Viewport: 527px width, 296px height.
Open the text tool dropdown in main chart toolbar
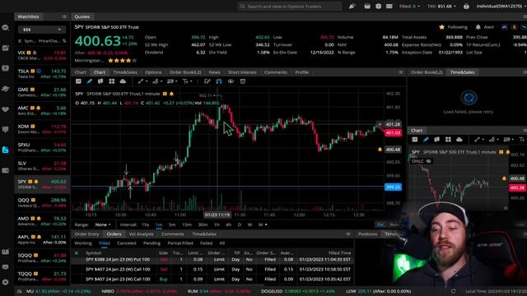tap(187, 81)
